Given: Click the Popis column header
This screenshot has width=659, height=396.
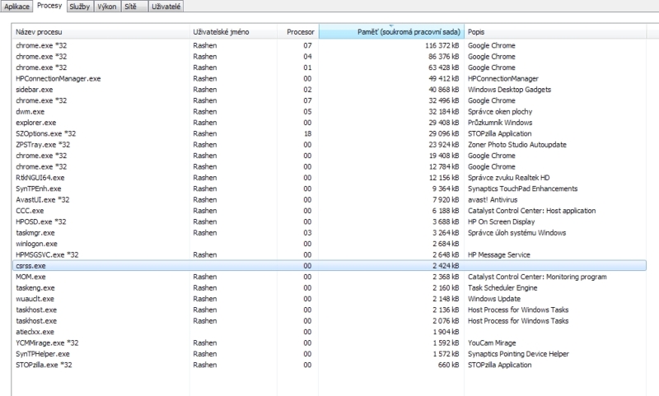Looking at the screenshot, I should coord(477,31).
